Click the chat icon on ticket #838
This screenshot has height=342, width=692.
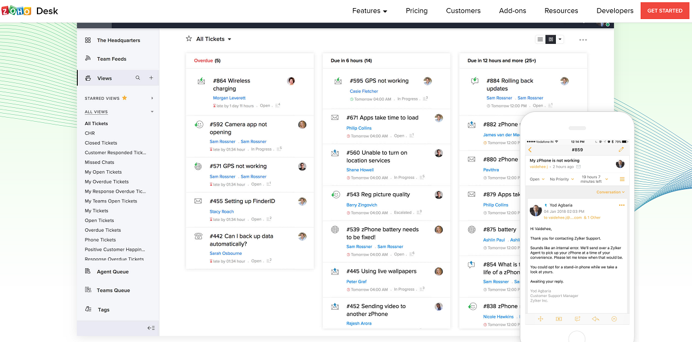point(472,306)
